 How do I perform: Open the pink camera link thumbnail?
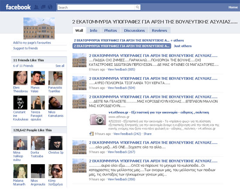coord(98,119)
